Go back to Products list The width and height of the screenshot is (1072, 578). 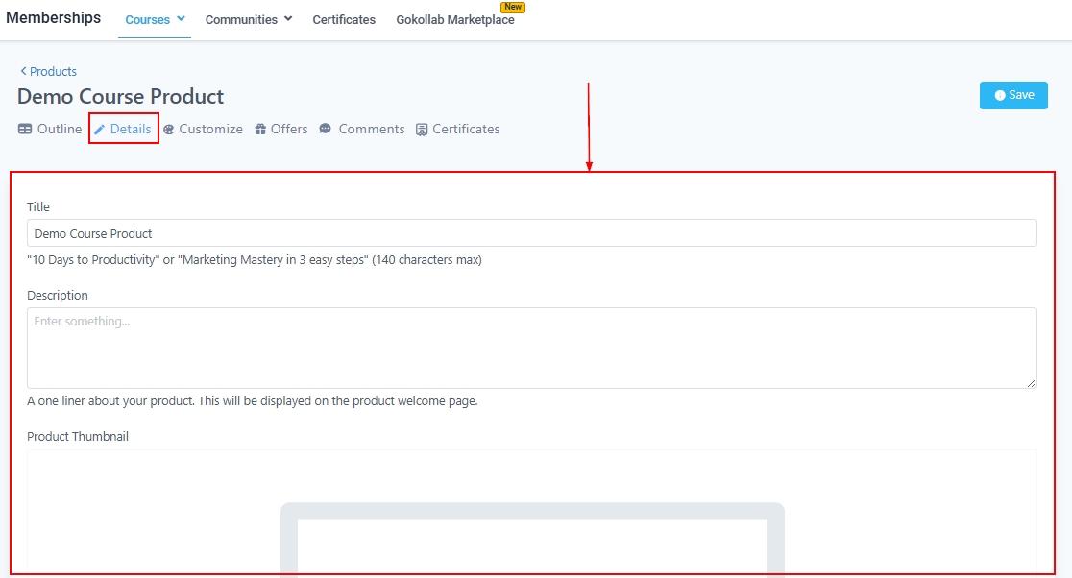point(48,71)
